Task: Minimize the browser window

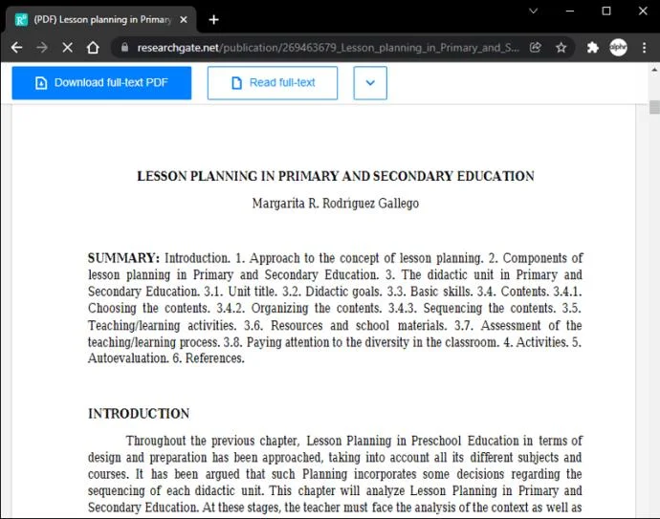Action: [570, 11]
